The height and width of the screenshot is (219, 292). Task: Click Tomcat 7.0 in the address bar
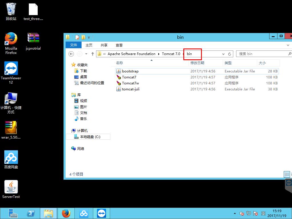pos(171,54)
